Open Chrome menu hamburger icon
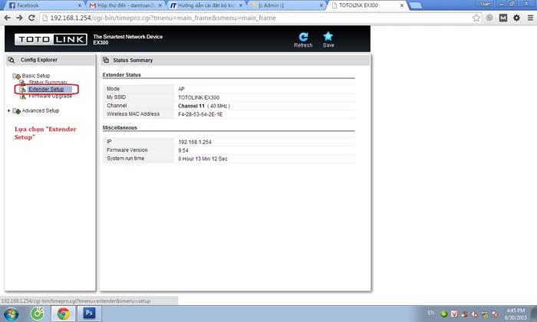Image resolution: width=537 pixels, height=322 pixels. (x=529, y=18)
